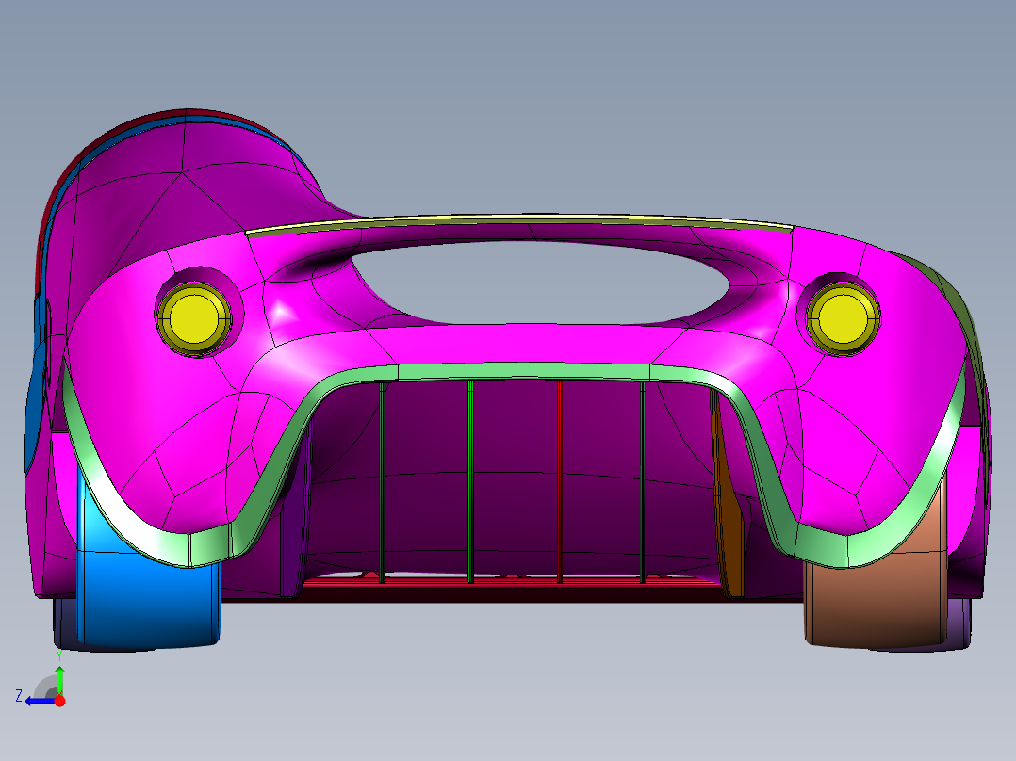The image size is (1016, 761).
Task: Select the left yellow headlight lens
Action: tap(194, 318)
